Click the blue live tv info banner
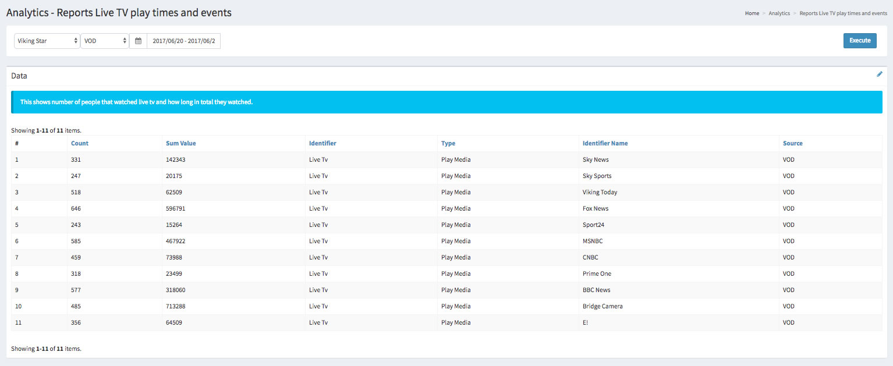The width and height of the screenshot is (893, 366). point(447,102)
